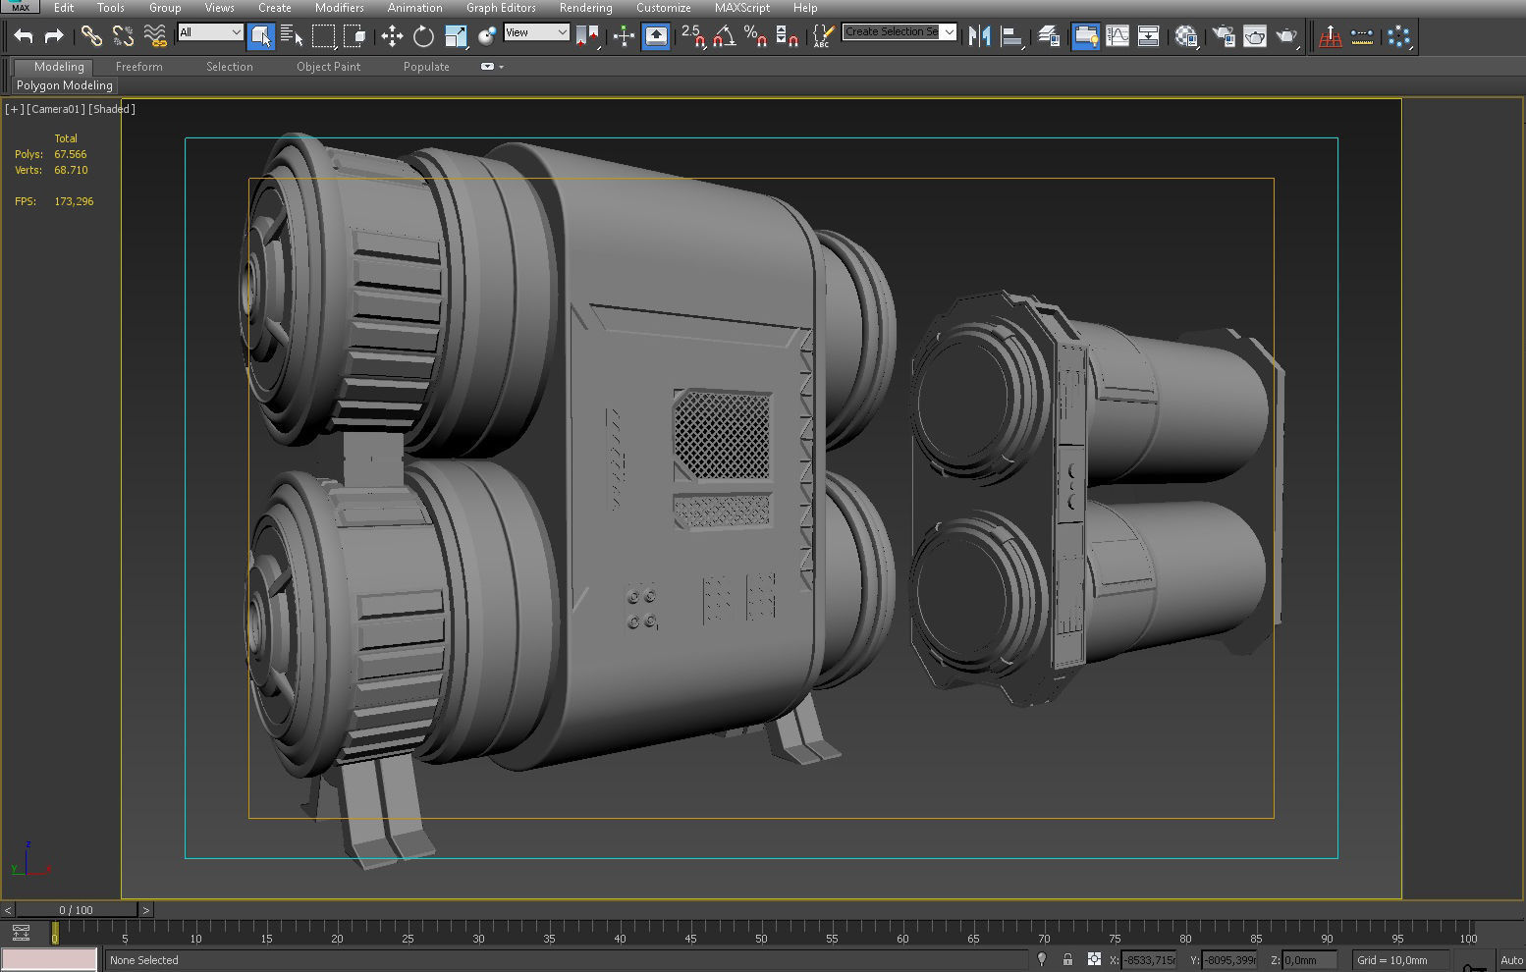Activate the Select and Link tool
1526x972 pixels.
93,36
